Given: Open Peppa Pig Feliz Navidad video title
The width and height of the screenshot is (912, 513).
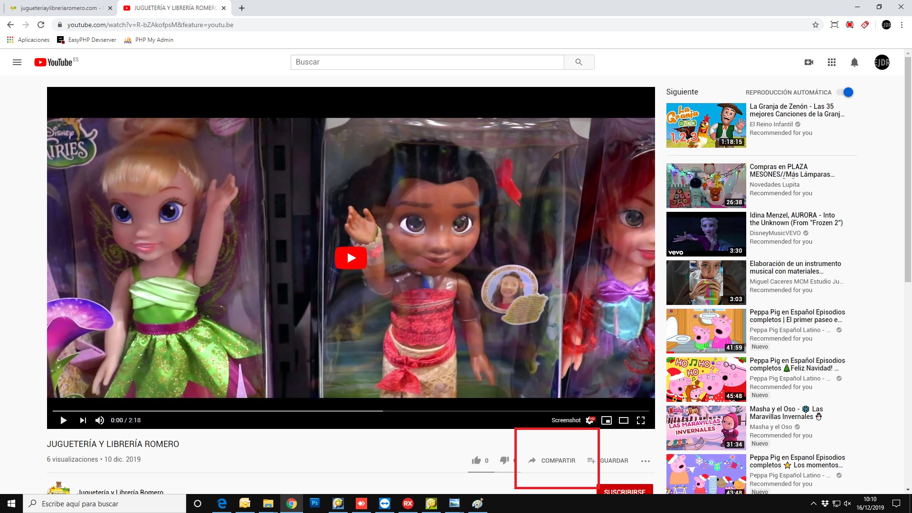Looking at the screenshot, I should tap(798, 364).
